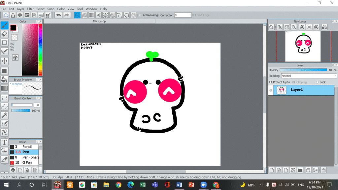Click the transparent color swatch
Viewport: 338px width, 190px height.
coord(14,38)
